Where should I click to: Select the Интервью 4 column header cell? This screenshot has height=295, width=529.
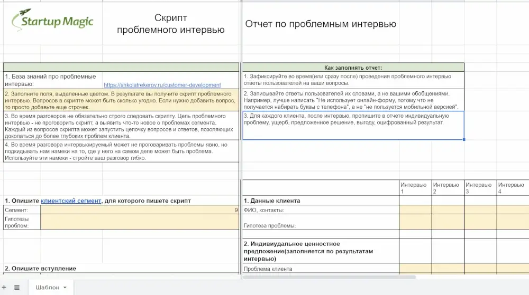(x=513, y=188)
